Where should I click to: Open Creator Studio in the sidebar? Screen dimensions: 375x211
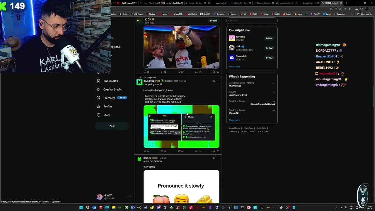click(x=110, y=89)
